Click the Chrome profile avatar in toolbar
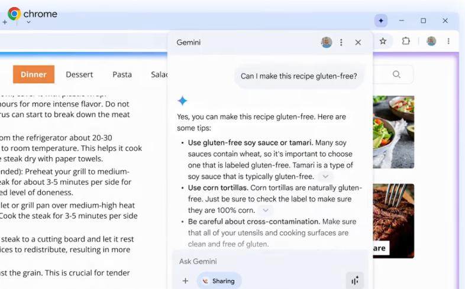 click(x=431, y=41)
